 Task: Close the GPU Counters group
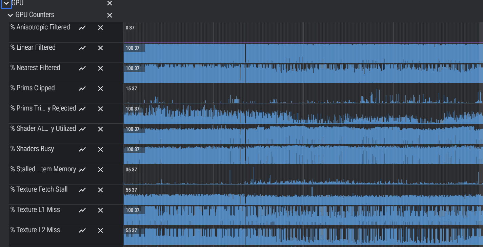pyautogui.click(x=109, y=15)
